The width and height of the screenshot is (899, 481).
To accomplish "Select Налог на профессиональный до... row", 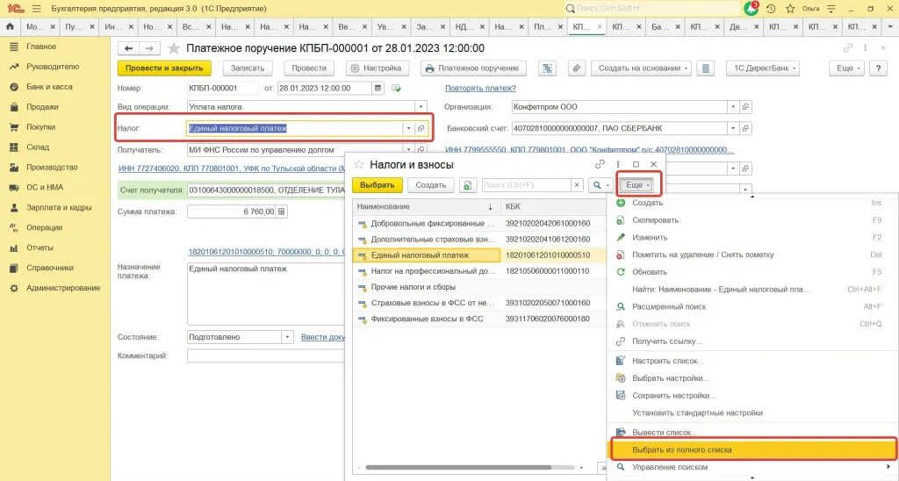I will click(478, 271).
